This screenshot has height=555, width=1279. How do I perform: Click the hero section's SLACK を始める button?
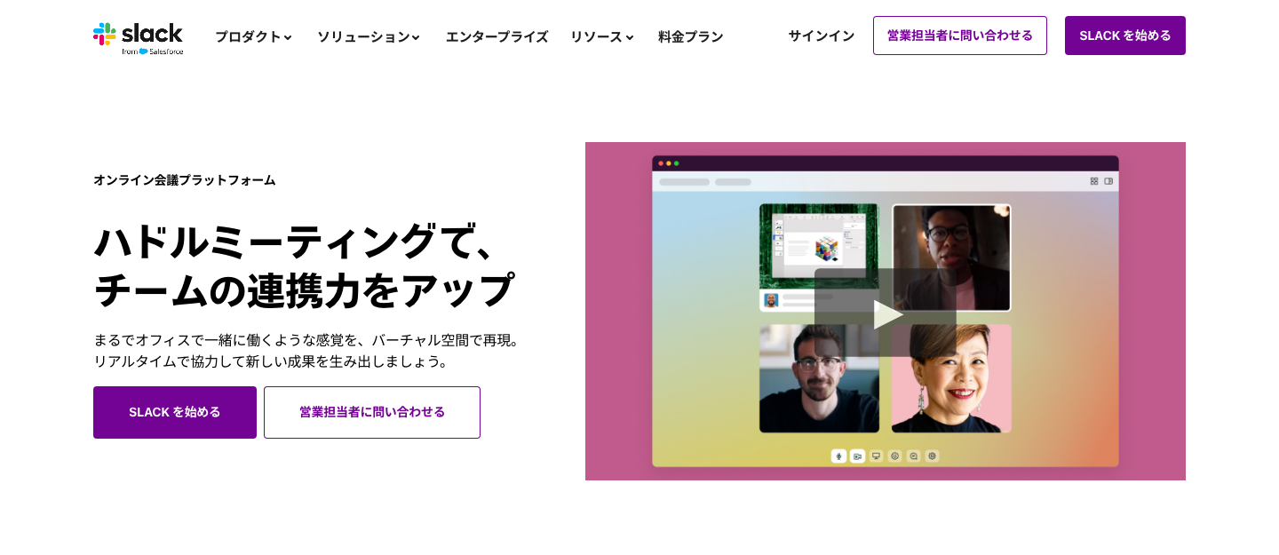pos(175,412)
